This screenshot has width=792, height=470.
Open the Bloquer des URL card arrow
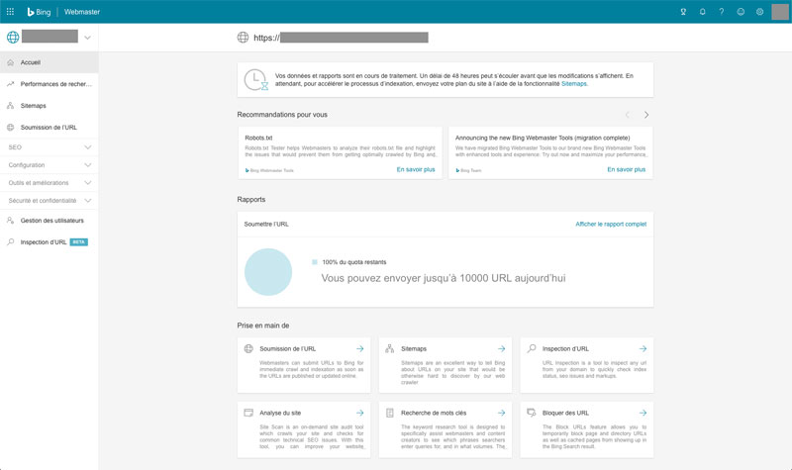pos(643,413)
